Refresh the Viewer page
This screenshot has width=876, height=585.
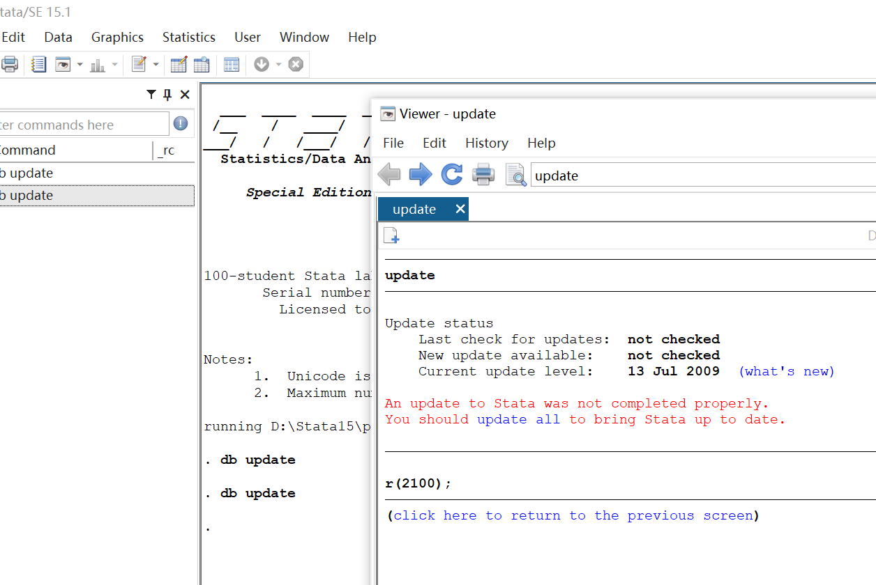click(x=452, y=174)
